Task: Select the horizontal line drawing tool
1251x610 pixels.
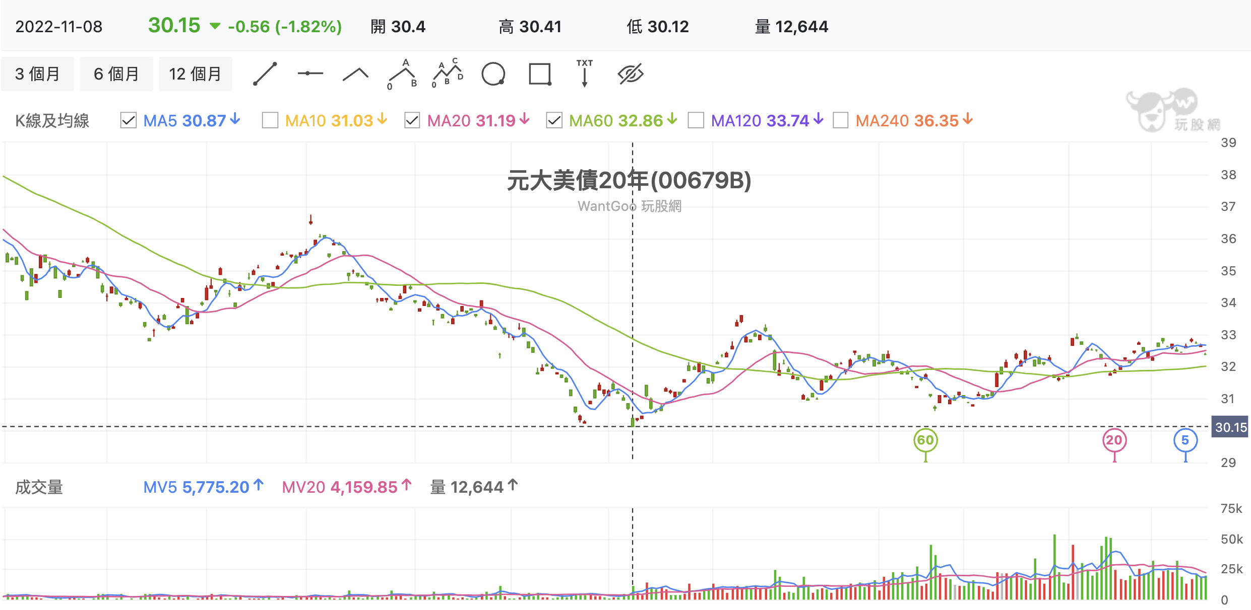Action: tap(310, 74)
